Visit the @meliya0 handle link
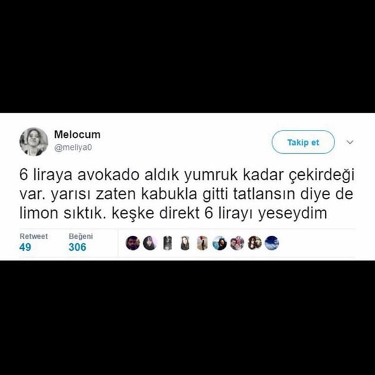Image resolution: width=375 pixels, height=375 pixels. click(73, 147)
